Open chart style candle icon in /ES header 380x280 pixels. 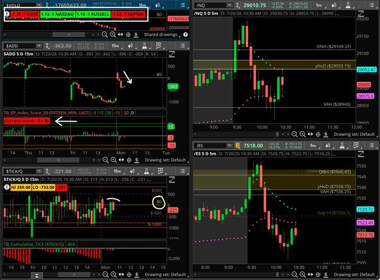(x=328, y=145)
